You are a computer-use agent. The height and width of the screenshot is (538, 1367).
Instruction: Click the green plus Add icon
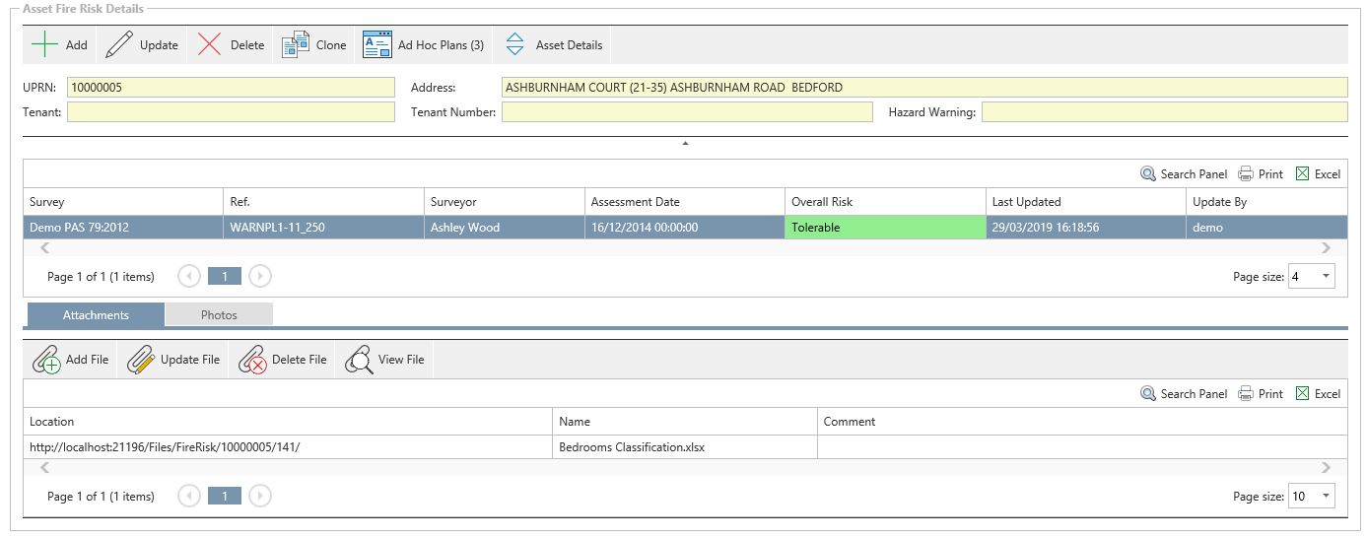click(44, 45)
